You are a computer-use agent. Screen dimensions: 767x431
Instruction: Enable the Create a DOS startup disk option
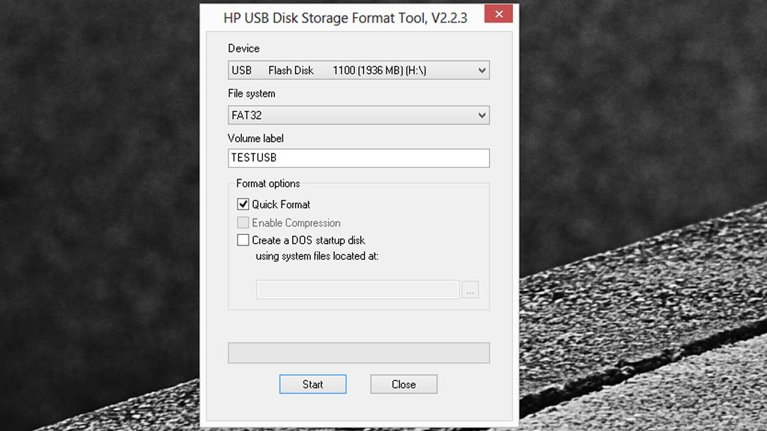point(243,239)
